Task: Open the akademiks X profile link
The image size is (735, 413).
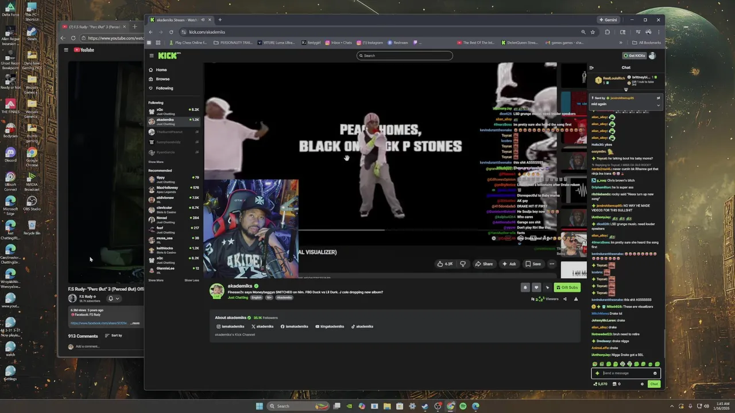Action: click(x=262, y=326)
